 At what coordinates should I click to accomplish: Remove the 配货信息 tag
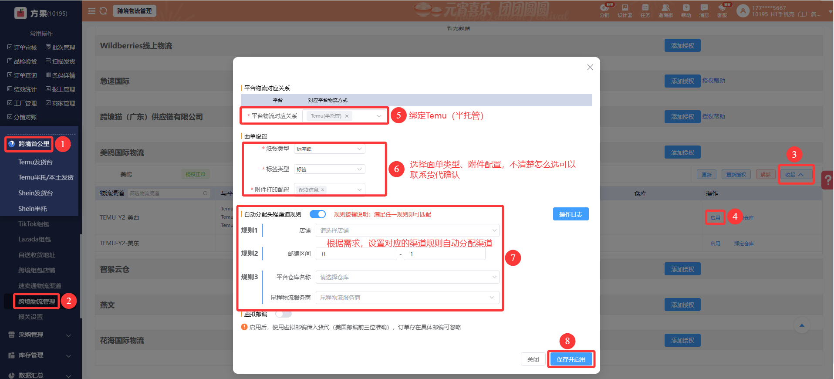click(x=323, y=189)
